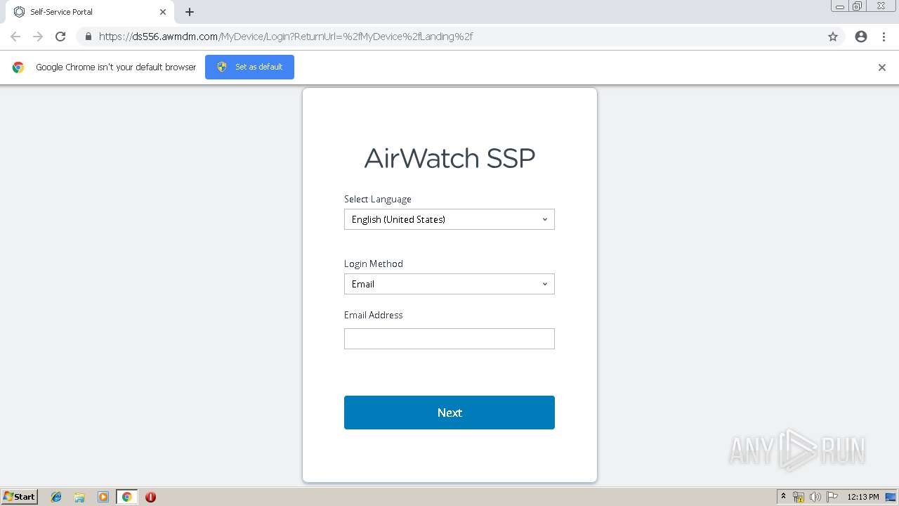Click the browser back arrow
This screenshot has width=899, height=506.
click(x=15, y=37)
